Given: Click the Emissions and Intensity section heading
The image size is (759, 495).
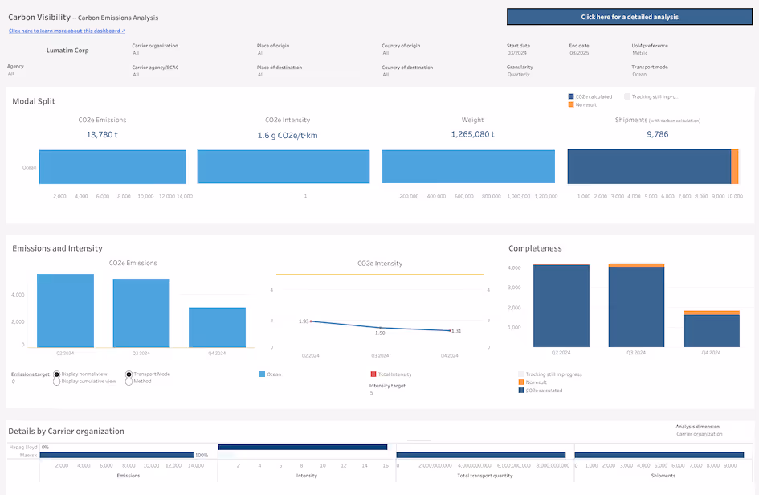Looking at the screenshot, I should point(57,248).
